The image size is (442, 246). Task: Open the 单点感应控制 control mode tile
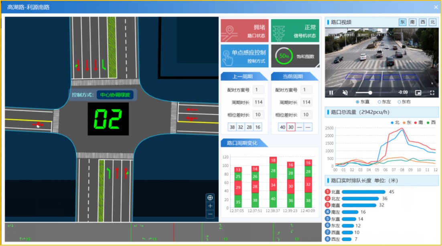coord(244,56)
